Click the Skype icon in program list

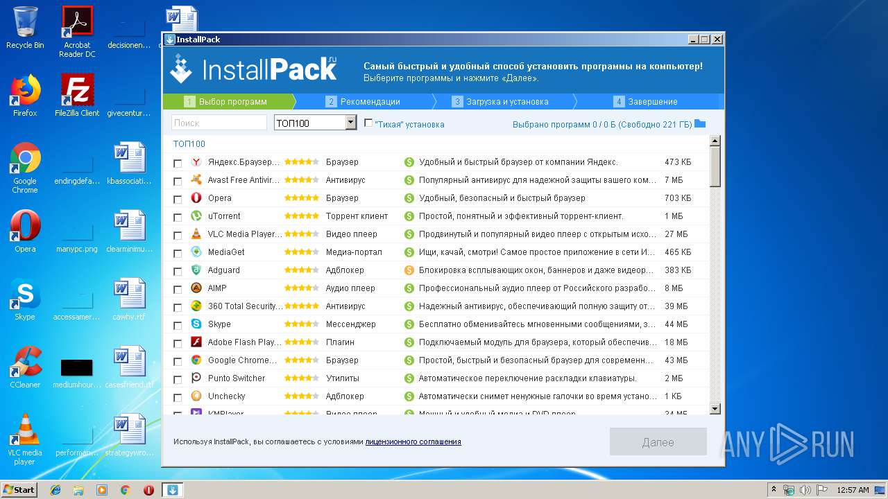(196, 324)
